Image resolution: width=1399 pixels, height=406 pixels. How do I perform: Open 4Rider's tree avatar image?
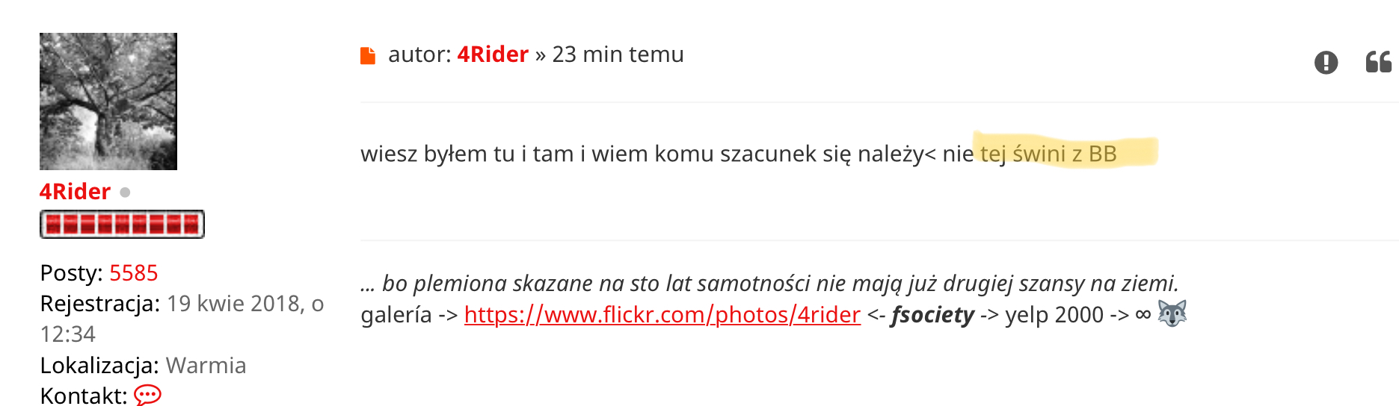[108, 101]
